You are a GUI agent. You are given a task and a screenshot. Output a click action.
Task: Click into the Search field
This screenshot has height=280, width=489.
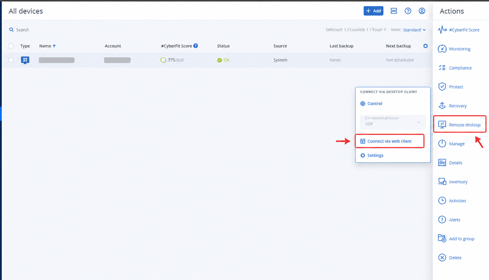(x=22, y=30)
